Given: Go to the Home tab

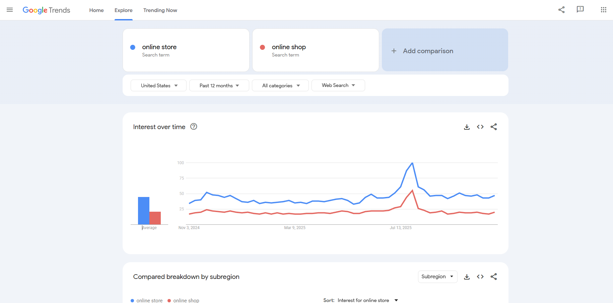Looking at the screenshot, I should (96, 10).
